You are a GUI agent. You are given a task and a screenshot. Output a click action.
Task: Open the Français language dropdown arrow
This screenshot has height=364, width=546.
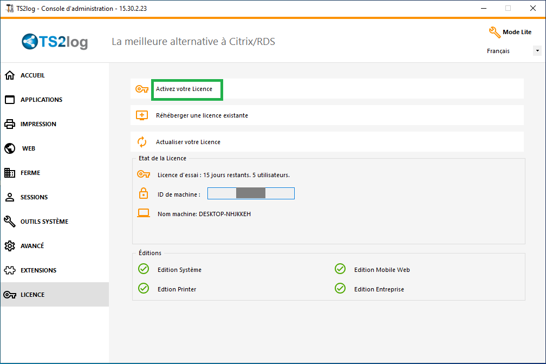[x=537, y=51]
